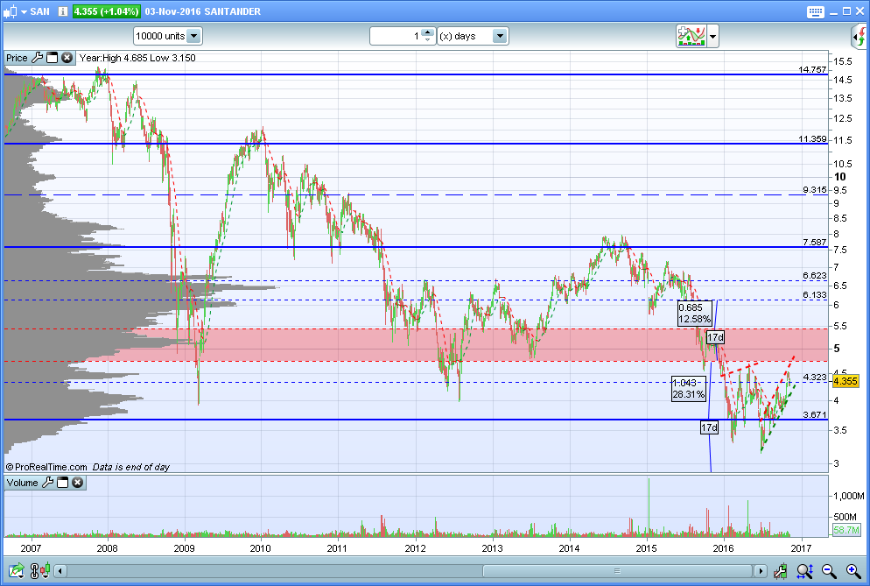Click the Year:High 4.685 Low 3.150 text
Viewport: 870px width, 586px height.
[x=137, y=58]
